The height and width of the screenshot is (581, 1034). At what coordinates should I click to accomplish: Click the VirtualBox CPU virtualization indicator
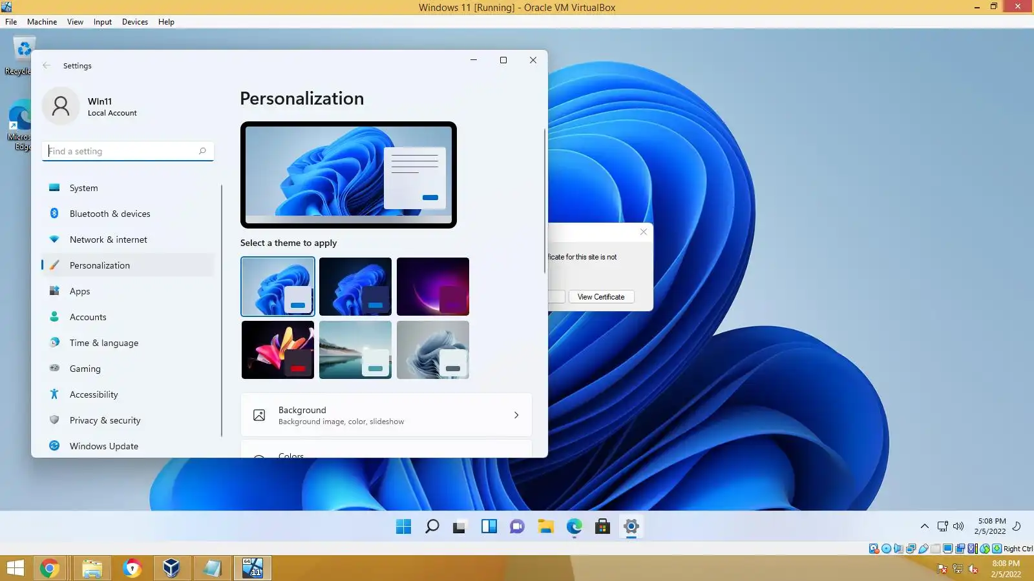coord(972,549)
